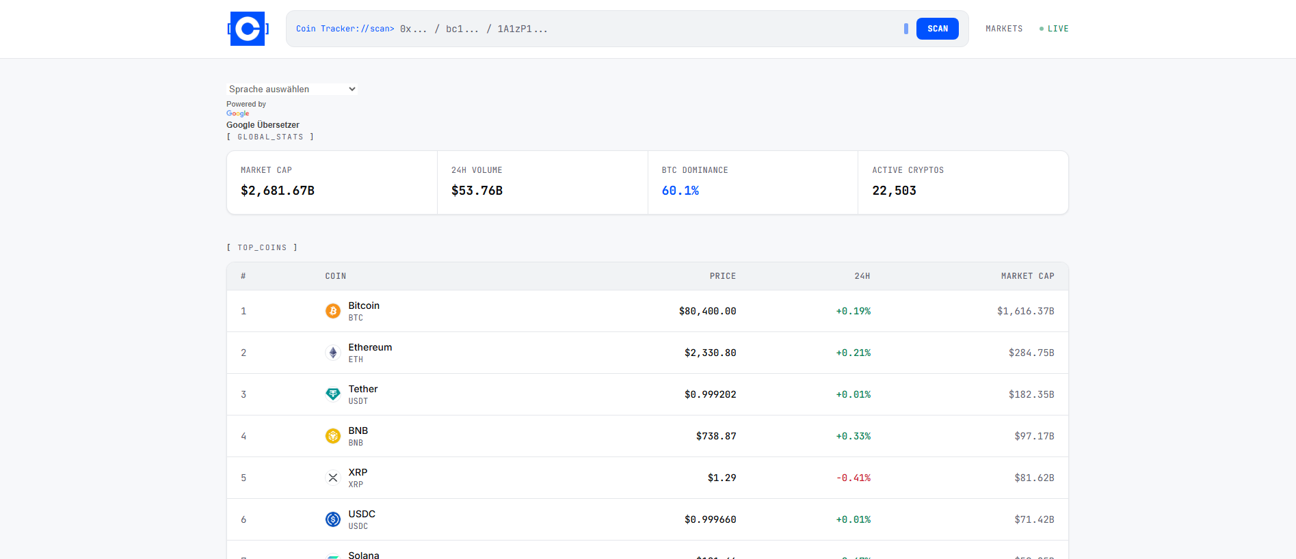Click USDC market cap $71.42B

[x=1034, y=519]
